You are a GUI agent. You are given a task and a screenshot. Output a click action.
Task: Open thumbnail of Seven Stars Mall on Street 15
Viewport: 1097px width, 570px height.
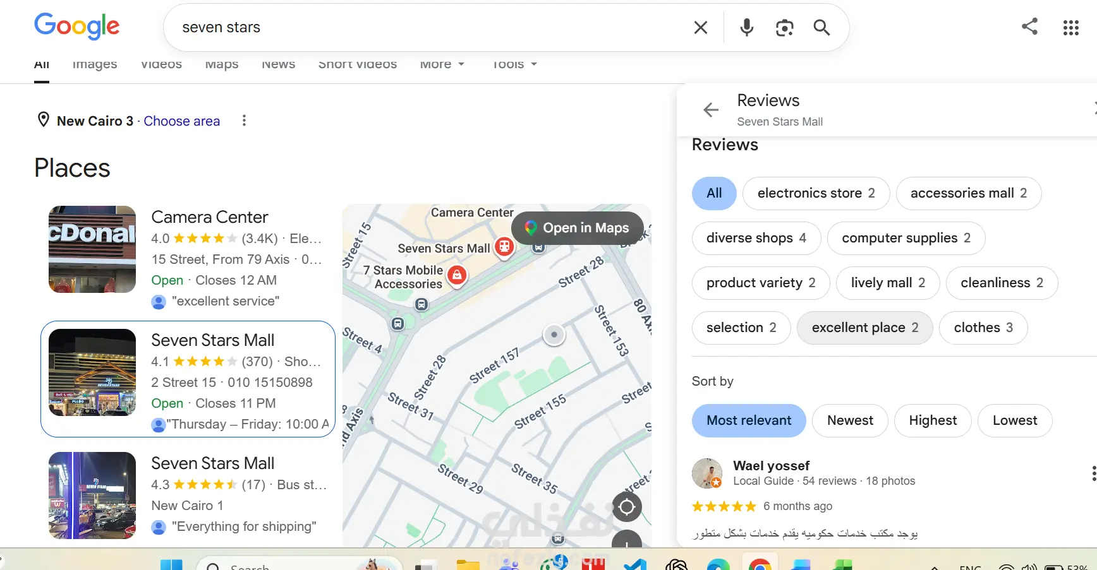click(x=92, y=372)
